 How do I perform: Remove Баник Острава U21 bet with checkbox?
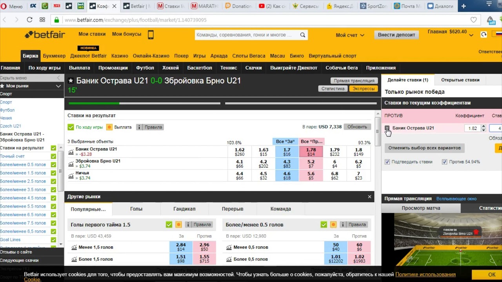tap(387, 128)
